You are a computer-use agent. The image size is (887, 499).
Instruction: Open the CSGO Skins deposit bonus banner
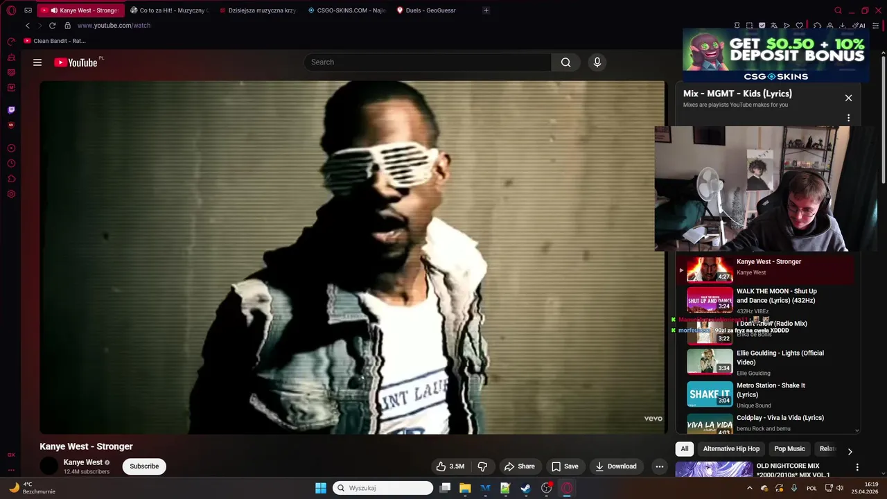776,55
